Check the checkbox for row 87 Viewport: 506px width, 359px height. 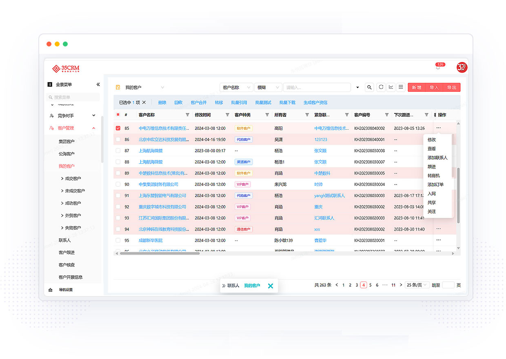[118, 151]
